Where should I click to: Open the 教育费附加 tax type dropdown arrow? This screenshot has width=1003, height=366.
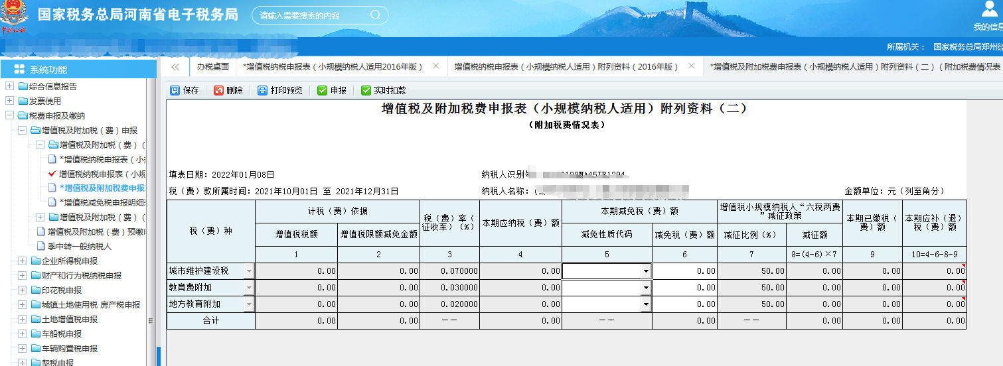249,287
